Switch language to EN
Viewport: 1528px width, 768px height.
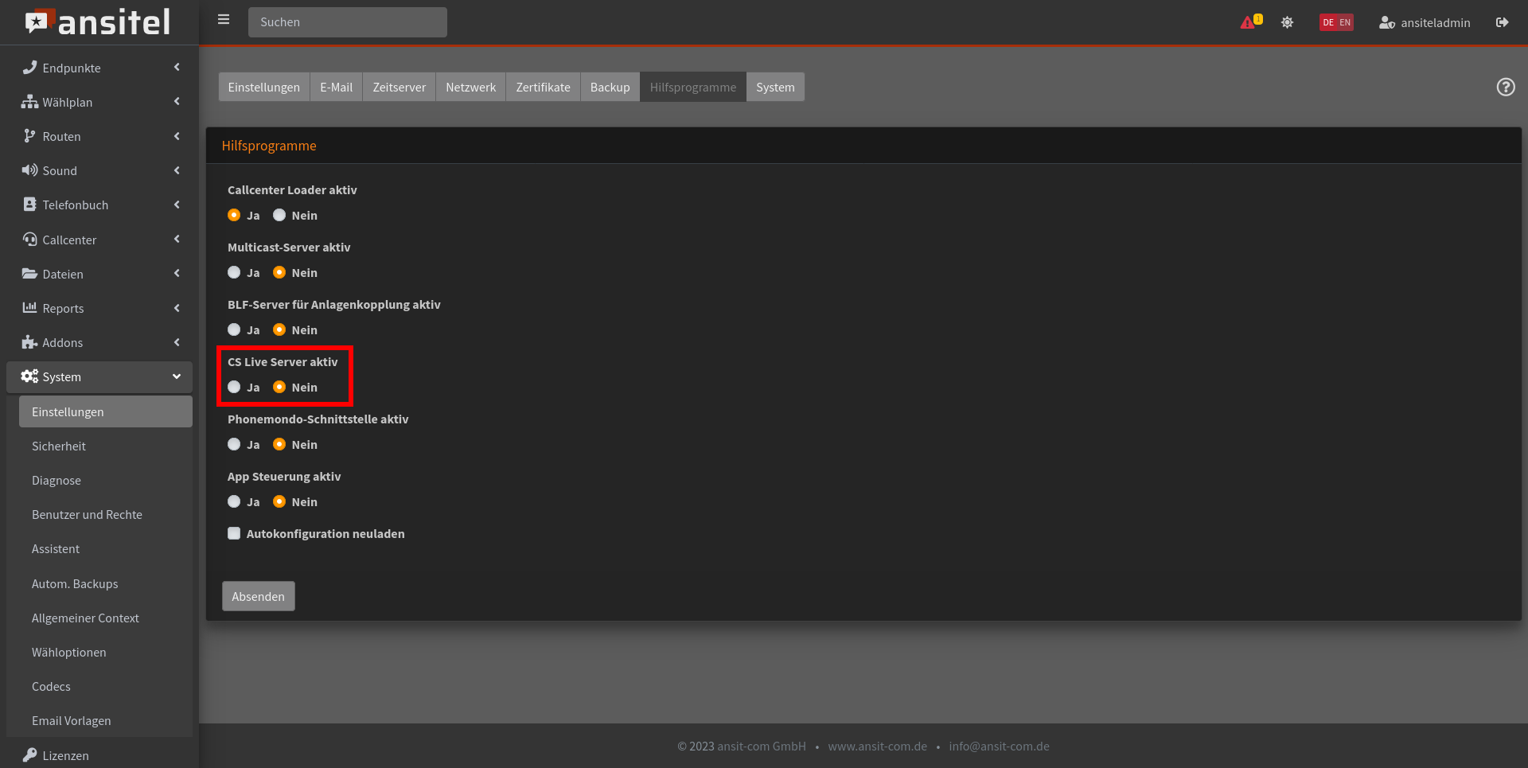[1345, 22]
